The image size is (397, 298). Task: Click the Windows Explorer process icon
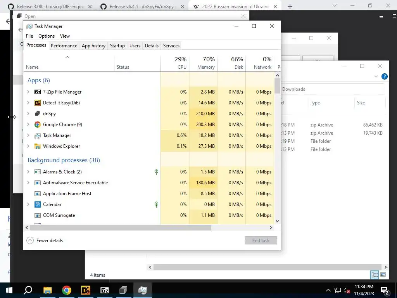pos(38,146)
